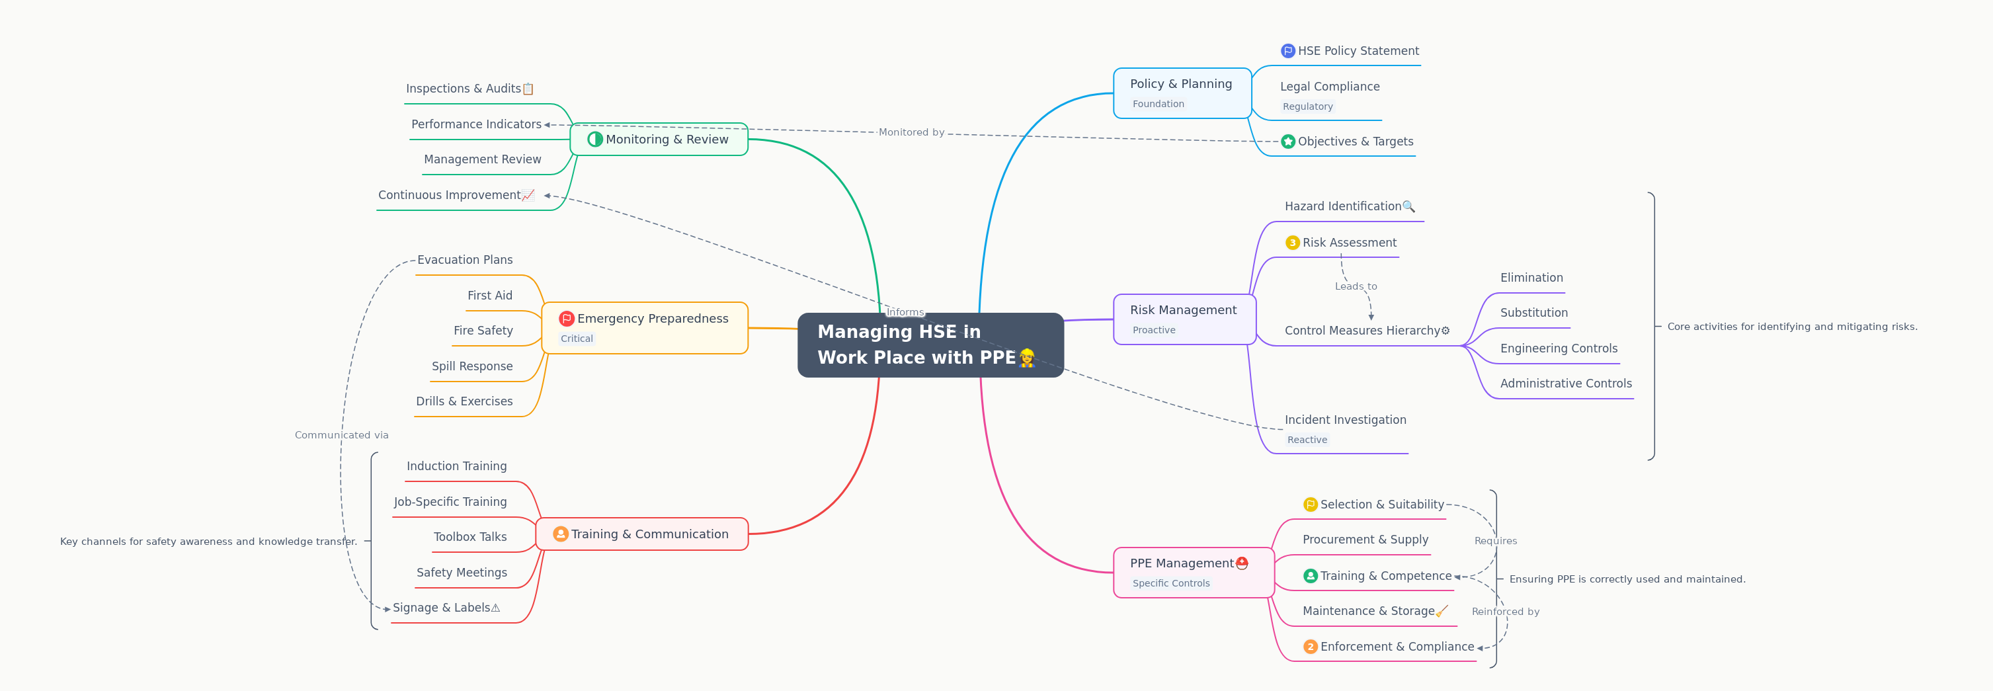The width and height of the screenshot is (1993, 691).
Task: Click the Regulatory tag under Legal Compliance
Action: [x=1307, y=106]
